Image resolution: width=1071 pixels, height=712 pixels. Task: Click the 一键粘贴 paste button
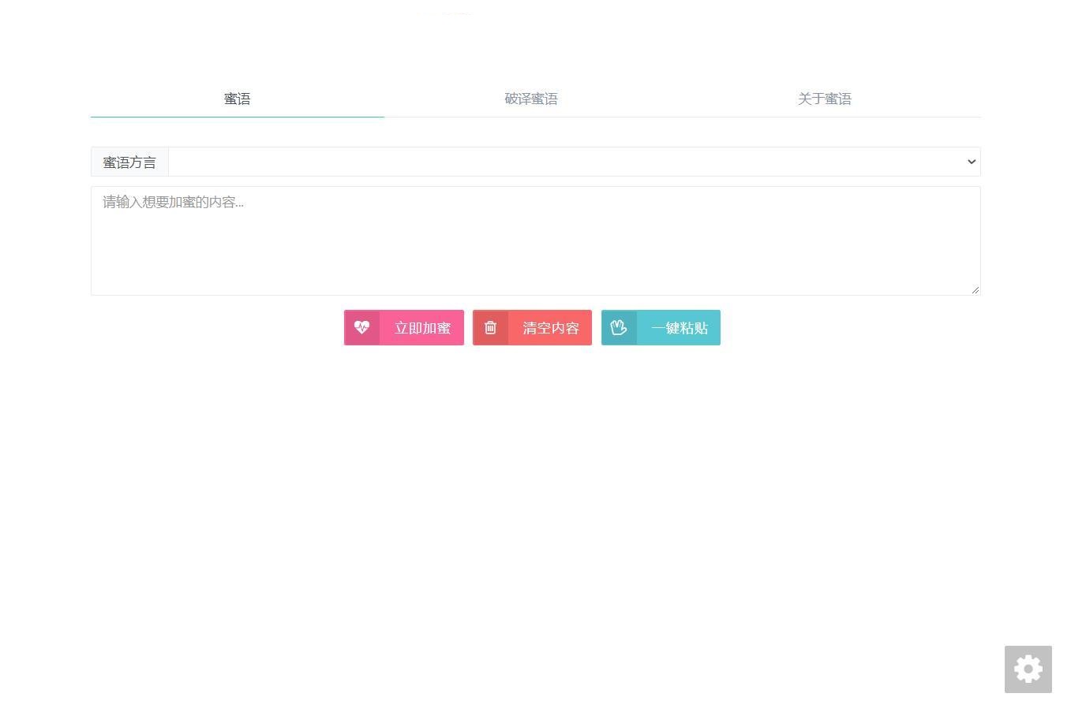[x=679, y=327]
